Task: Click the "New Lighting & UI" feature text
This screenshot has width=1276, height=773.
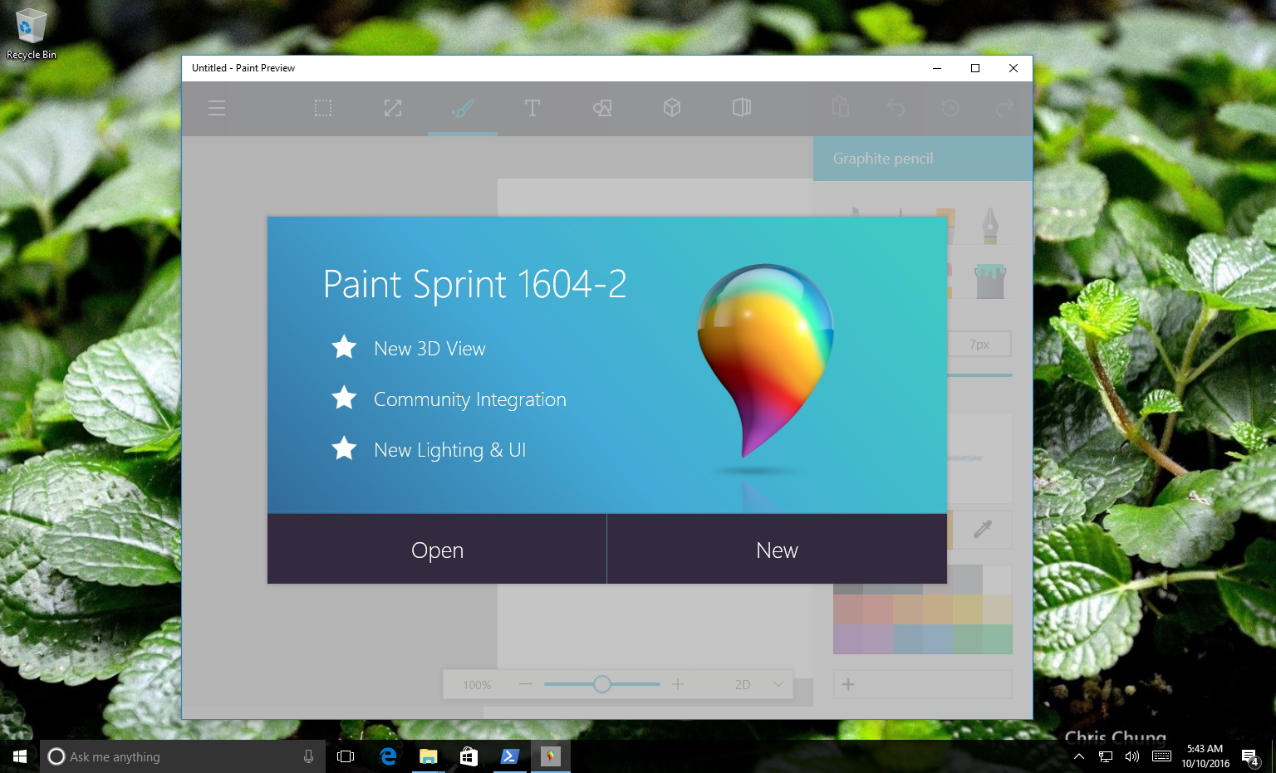Action: [x=450, y=450]
